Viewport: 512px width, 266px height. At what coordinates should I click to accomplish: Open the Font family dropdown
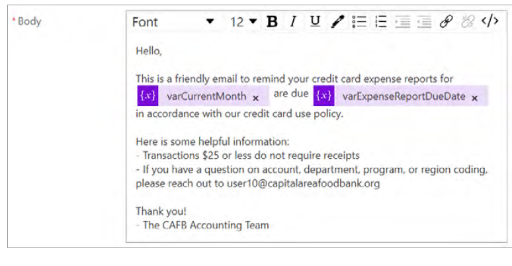tap(173, 22)
